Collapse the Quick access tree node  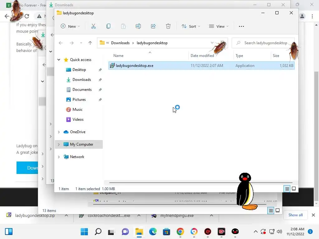point(59,59)
